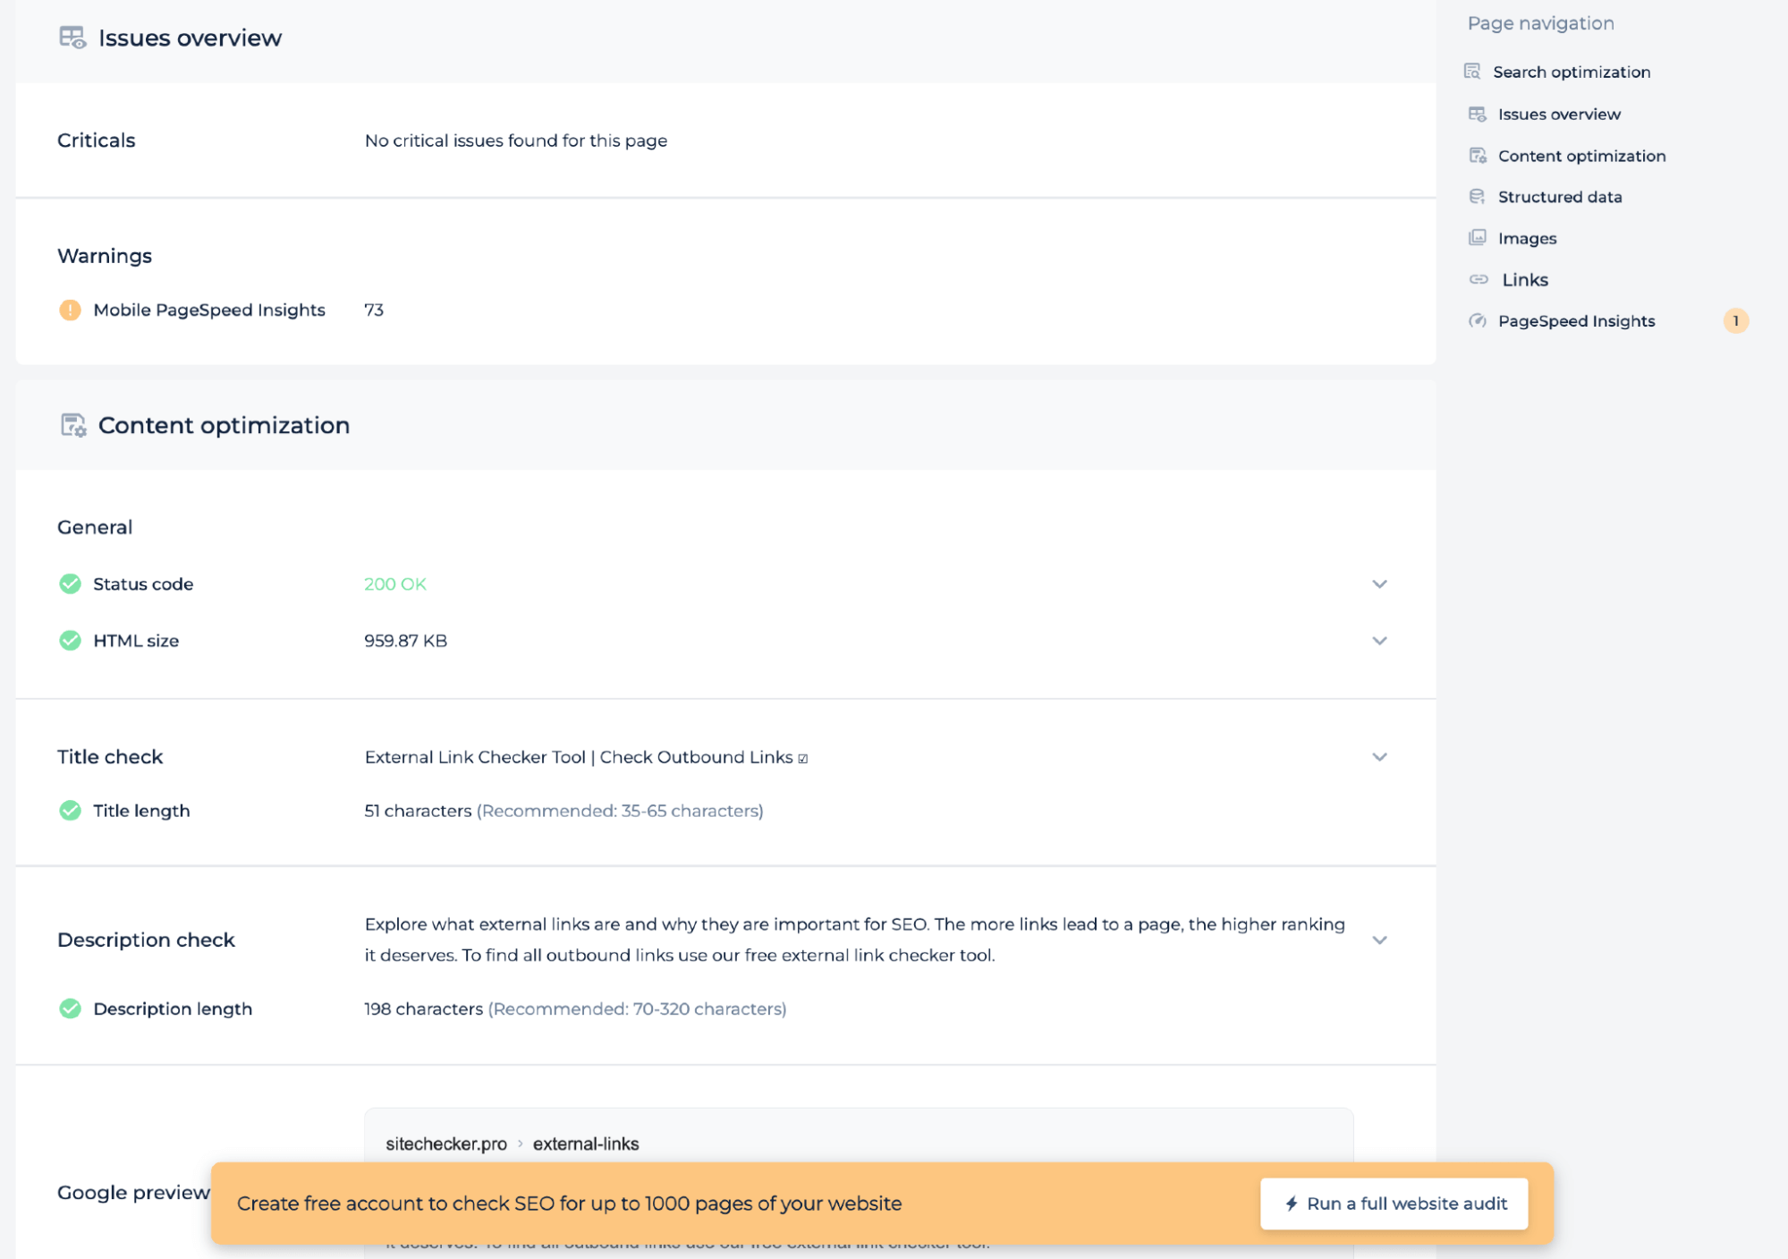Click the Content optimization section header icon
Screen dimensions: 1788x1259
coord(72,425)
